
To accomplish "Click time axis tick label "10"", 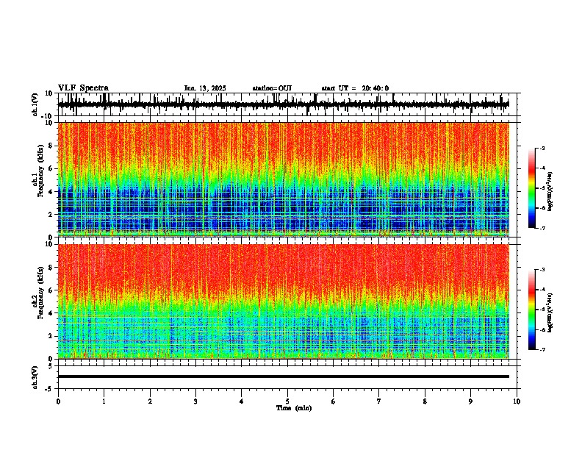I will pos(517,401).
